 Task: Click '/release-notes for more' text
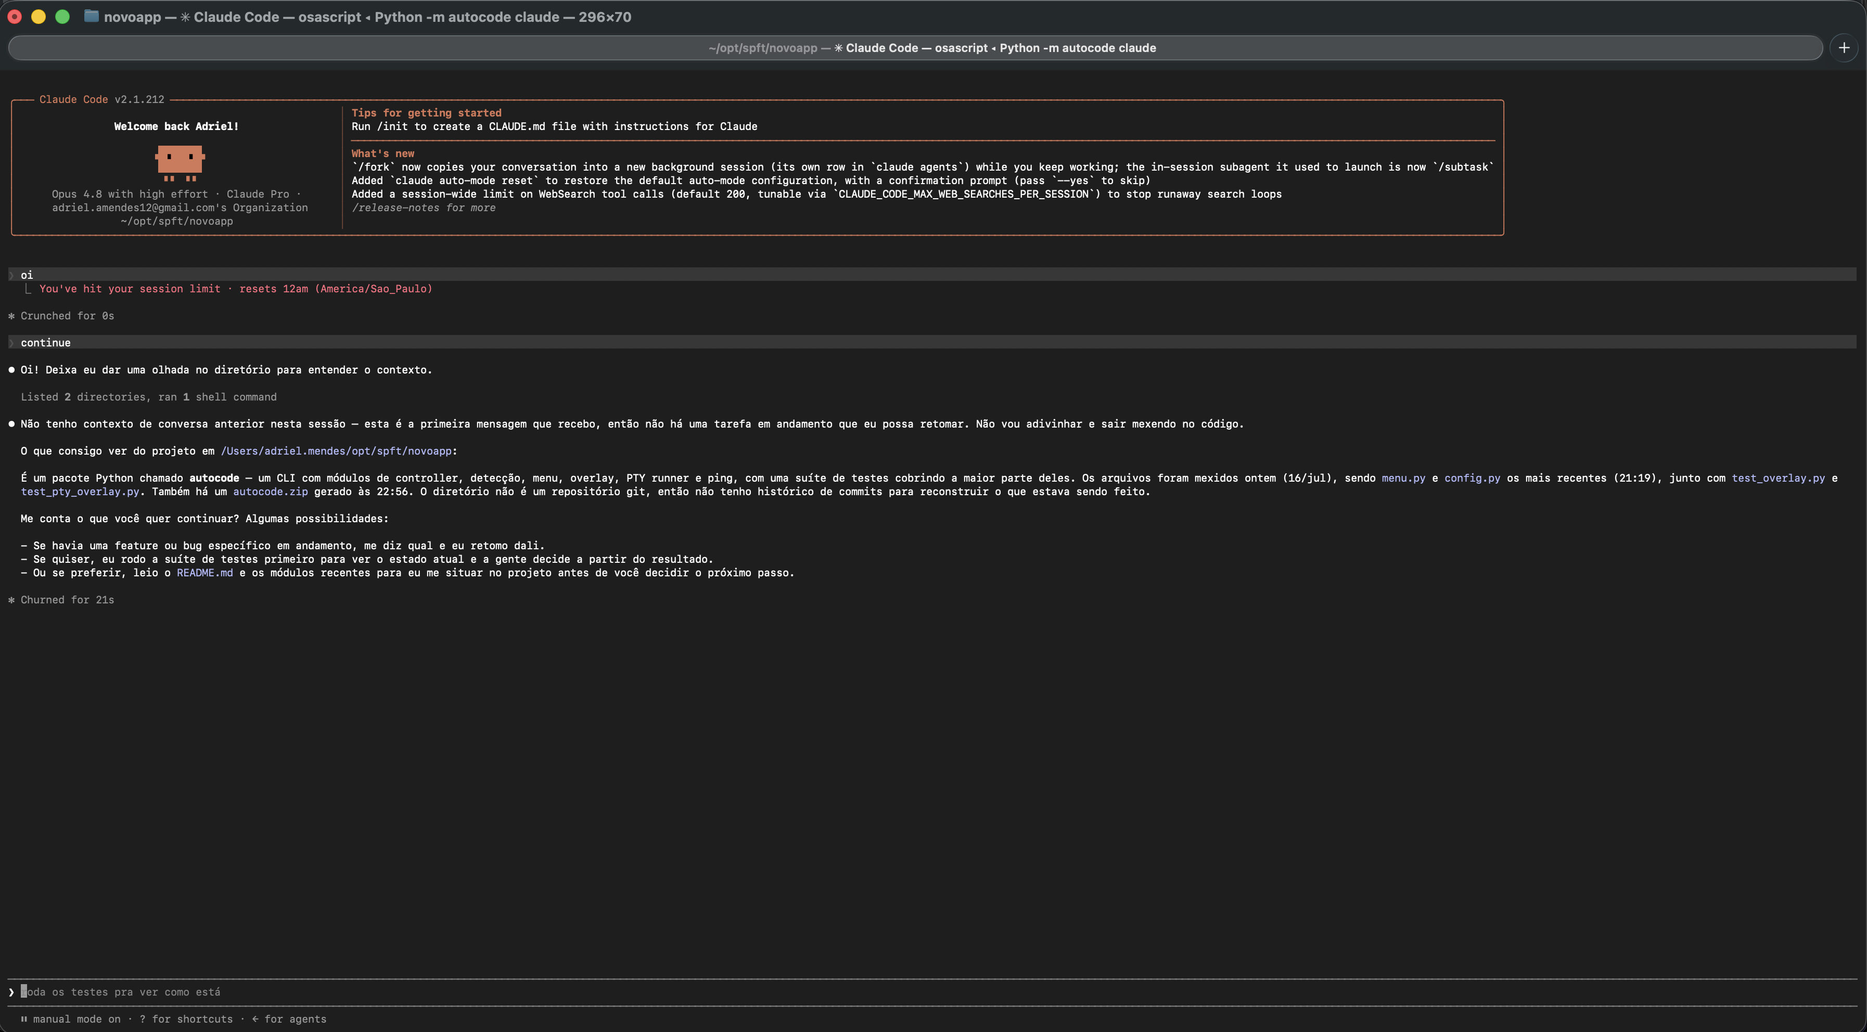[x=423, y=207]
